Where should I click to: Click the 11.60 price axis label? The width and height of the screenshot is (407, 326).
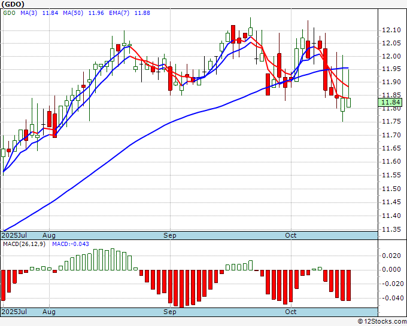tap(391, 162)
